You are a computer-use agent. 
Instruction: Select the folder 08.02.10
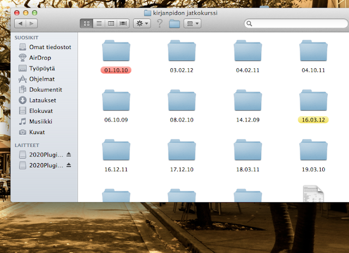pyautogui.click(x=182, y=106)
